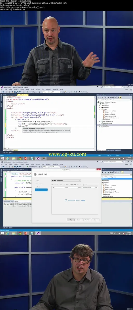133x310 pixels.
Task: Click Sign in link in Default.html window
Action: [x=126, y=89]
